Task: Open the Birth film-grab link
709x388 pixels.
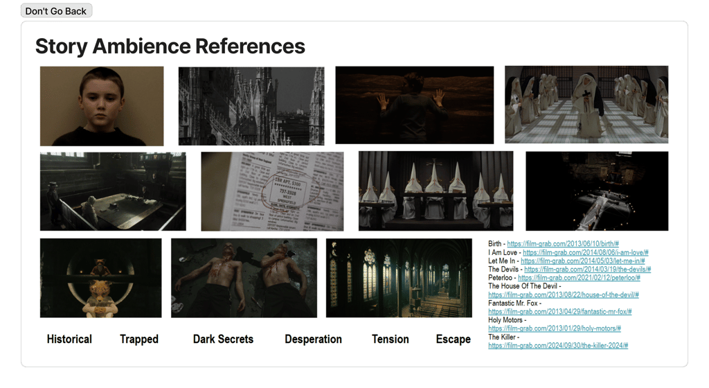Action: click(x=562, y=244)
